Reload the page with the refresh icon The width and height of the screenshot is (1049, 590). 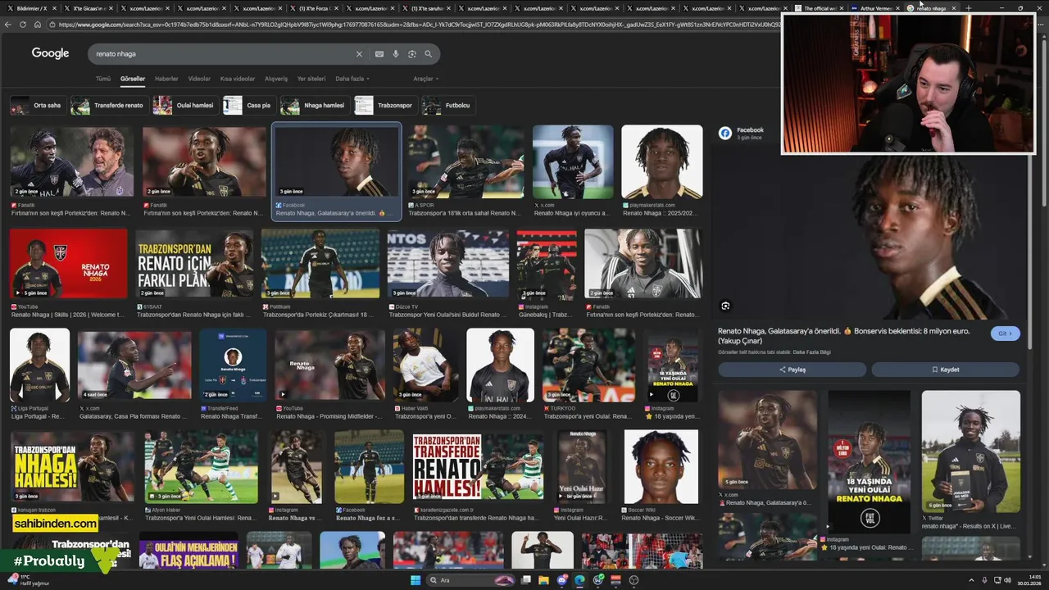click(x=23, y=25)
